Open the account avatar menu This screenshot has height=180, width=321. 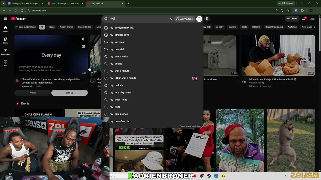[x=312, y=19]
